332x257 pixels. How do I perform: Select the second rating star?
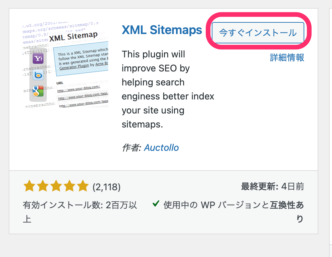click(42, 186)
